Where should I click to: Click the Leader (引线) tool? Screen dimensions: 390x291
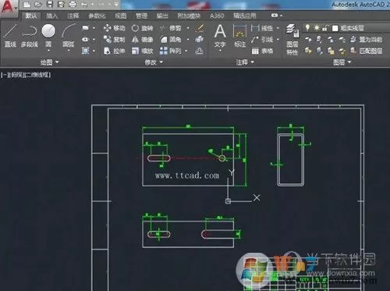(x=262, y=39)
